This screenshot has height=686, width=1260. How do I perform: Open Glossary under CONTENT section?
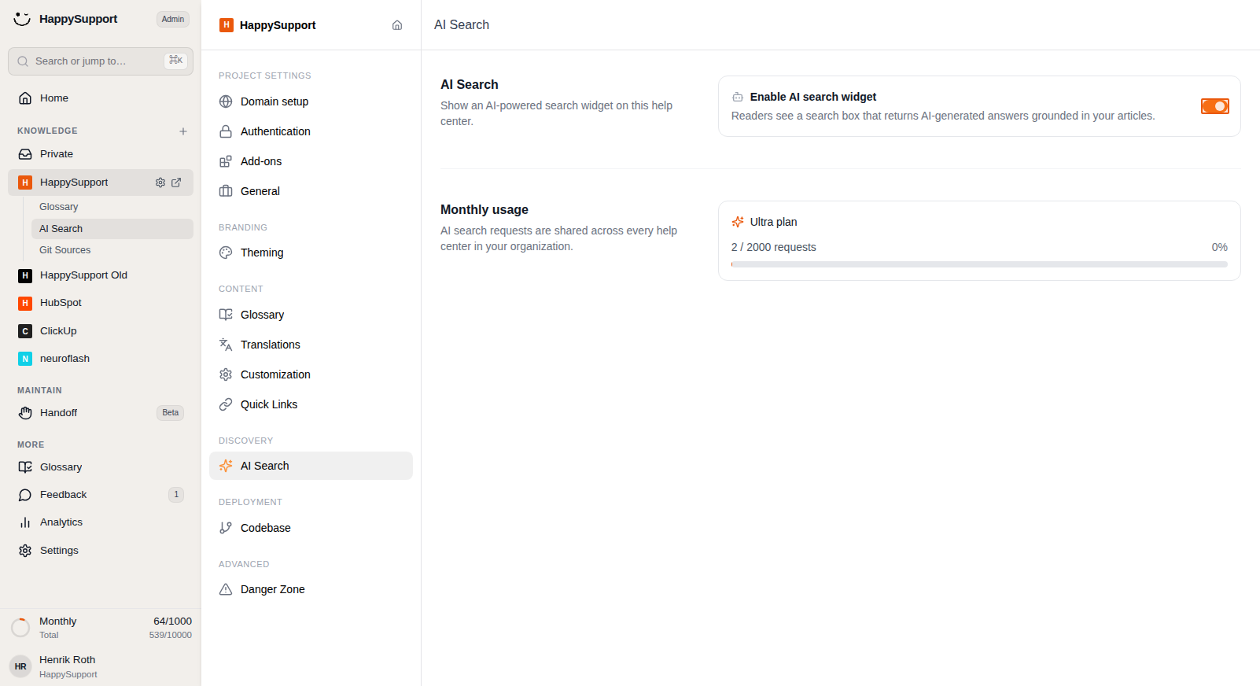[x=311, y=315]
